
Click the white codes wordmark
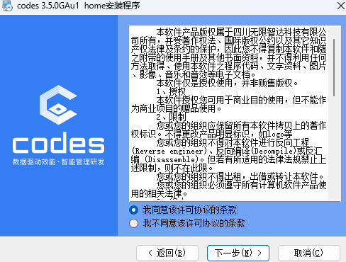point(58,143)
